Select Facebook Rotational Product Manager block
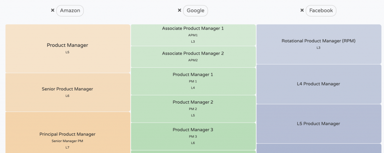The image size is (384, 153). 318,44
